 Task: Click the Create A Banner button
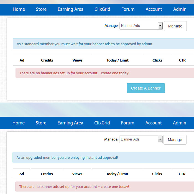[146, 88]
